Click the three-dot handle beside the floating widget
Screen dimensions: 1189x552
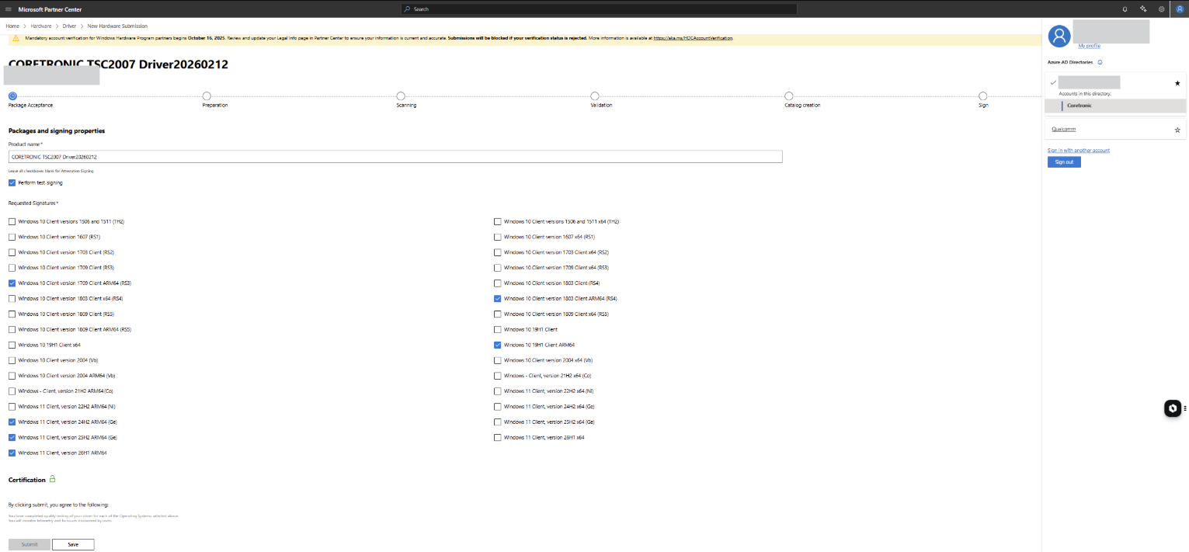click(1185, 408)
